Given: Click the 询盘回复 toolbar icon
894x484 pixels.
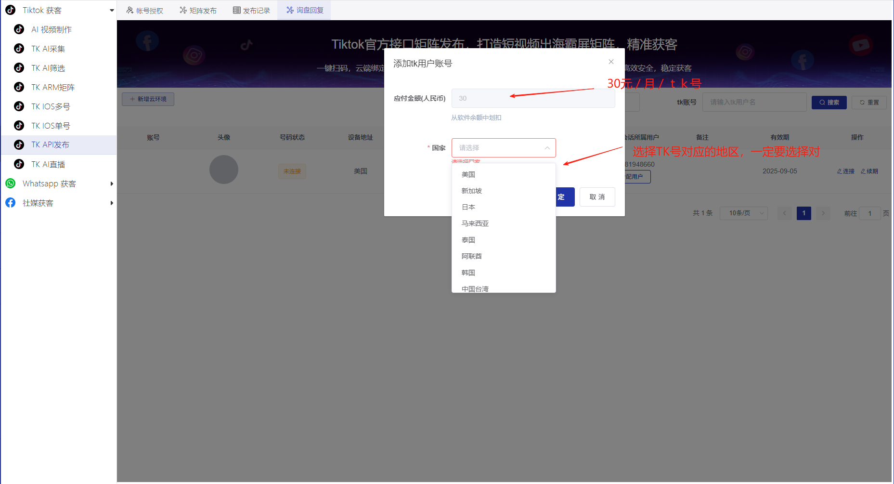Looking at the screenshot, I should (290, 10).
